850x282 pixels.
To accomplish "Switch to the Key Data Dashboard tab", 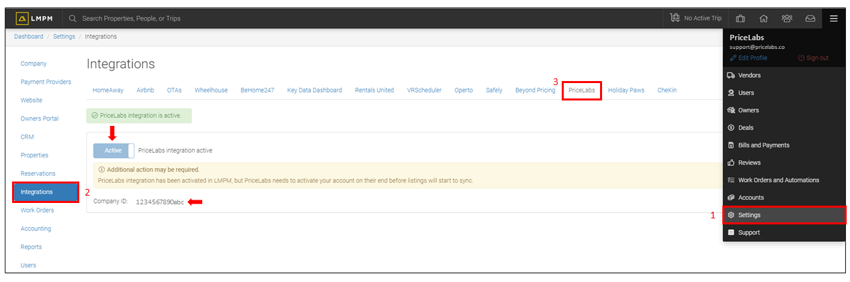I will coord(314,90).
